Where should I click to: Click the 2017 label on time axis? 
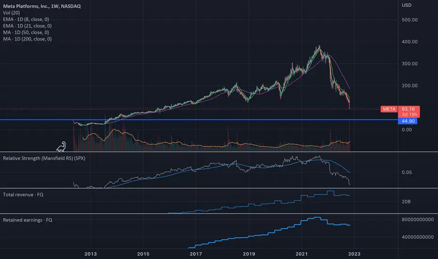pos(196,254)
